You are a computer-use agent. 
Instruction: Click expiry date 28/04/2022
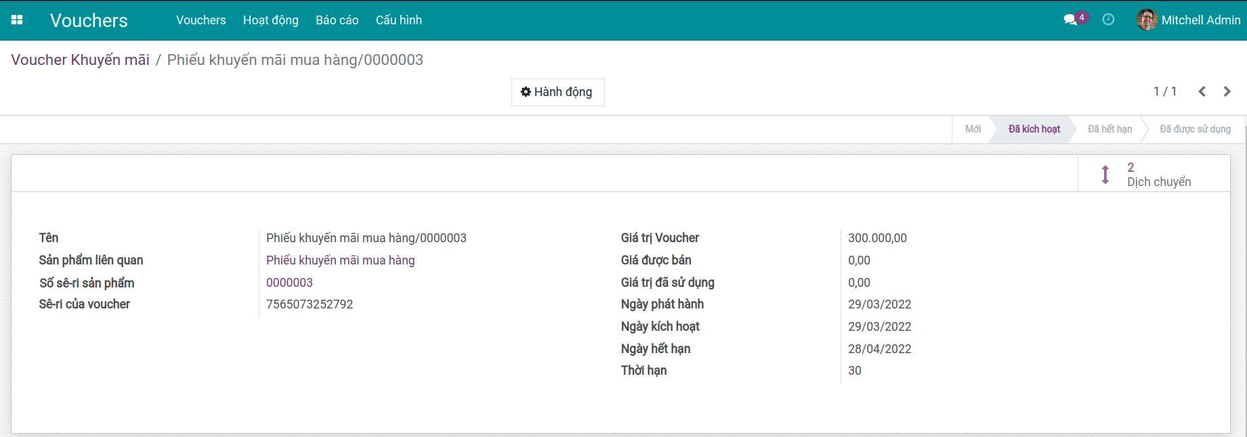[880, 349]
